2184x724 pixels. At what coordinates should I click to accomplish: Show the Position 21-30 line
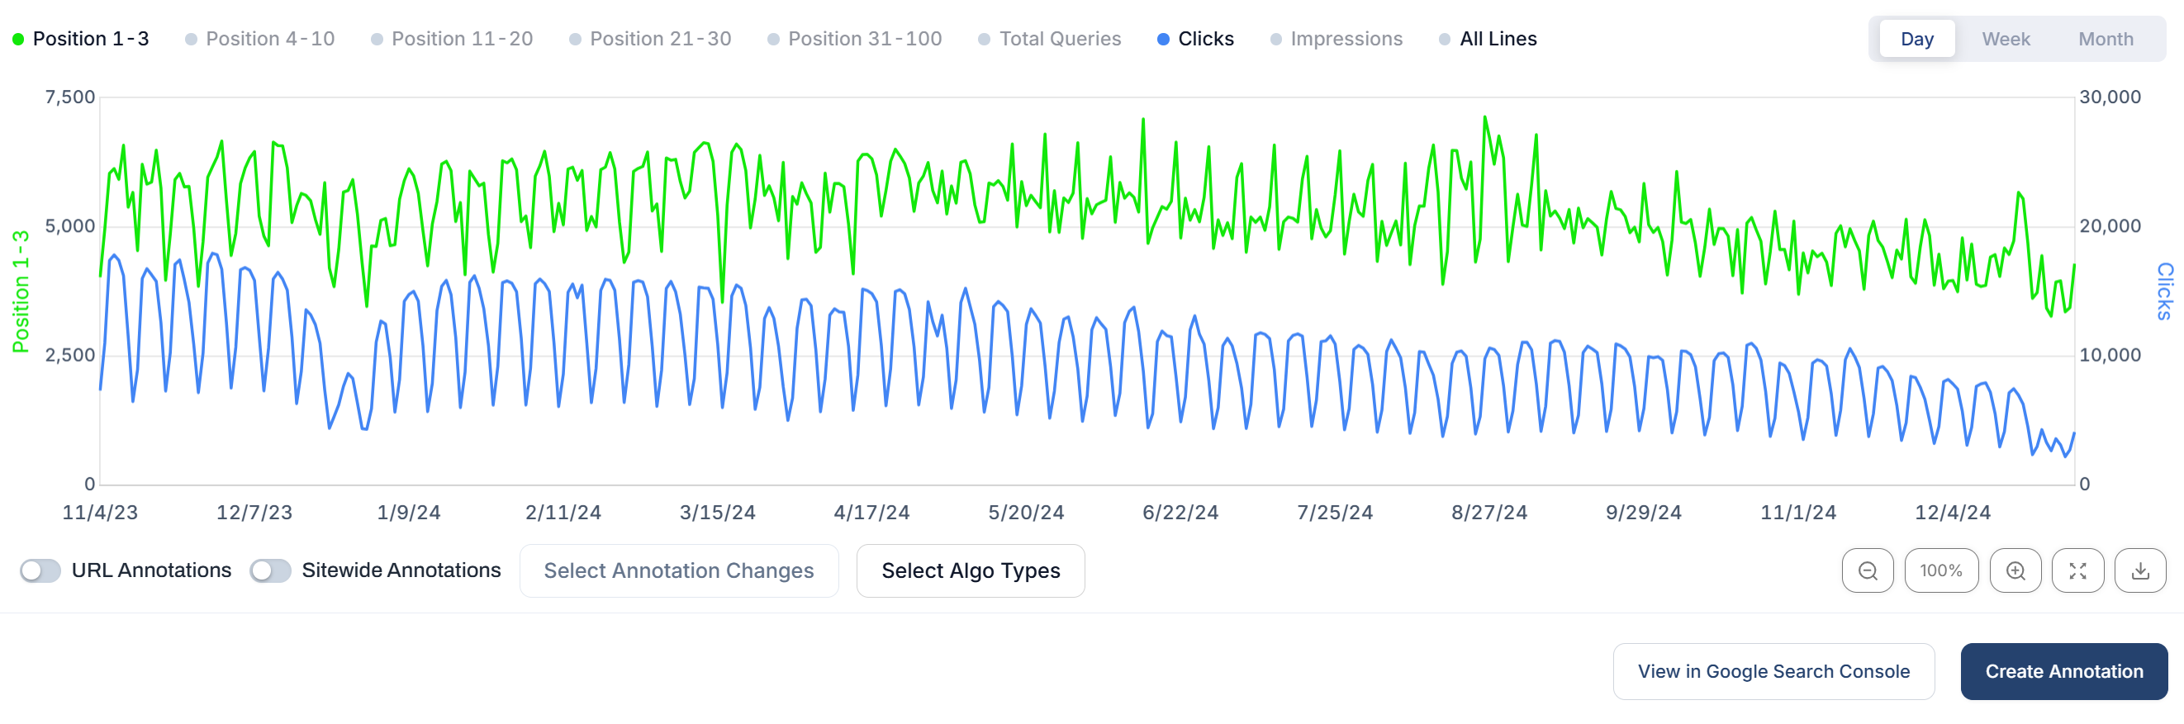[x=650, y=39]
